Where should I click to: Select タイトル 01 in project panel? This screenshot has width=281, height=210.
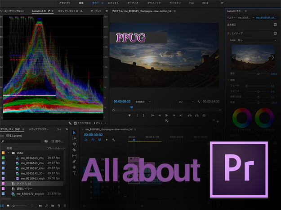tap(24, 184)
